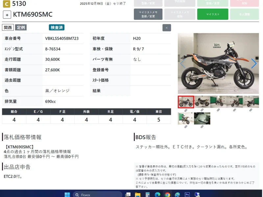Click chassis number VBKLSS4058M723
Screen dimensions: 263x197
pos(62,38)
